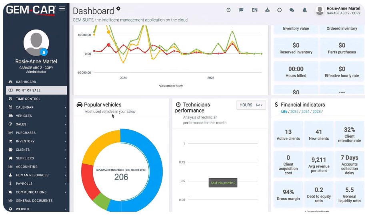Viewport: 368px width, 215px height.
Task: Toggle the theme brightness icon
Action: [279, 10]
